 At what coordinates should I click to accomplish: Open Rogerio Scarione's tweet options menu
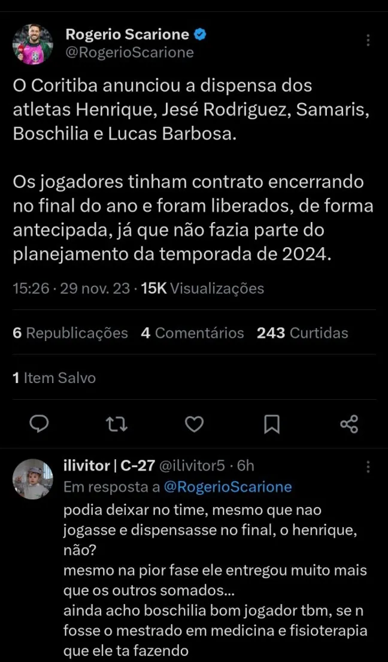pos(368,41)
